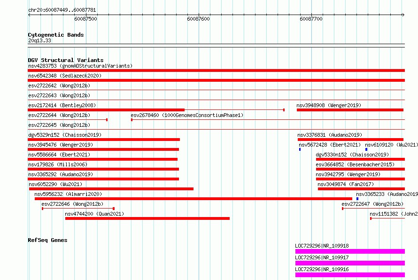Click the nsv4744200 red variant bar

(x=147, y=218)
